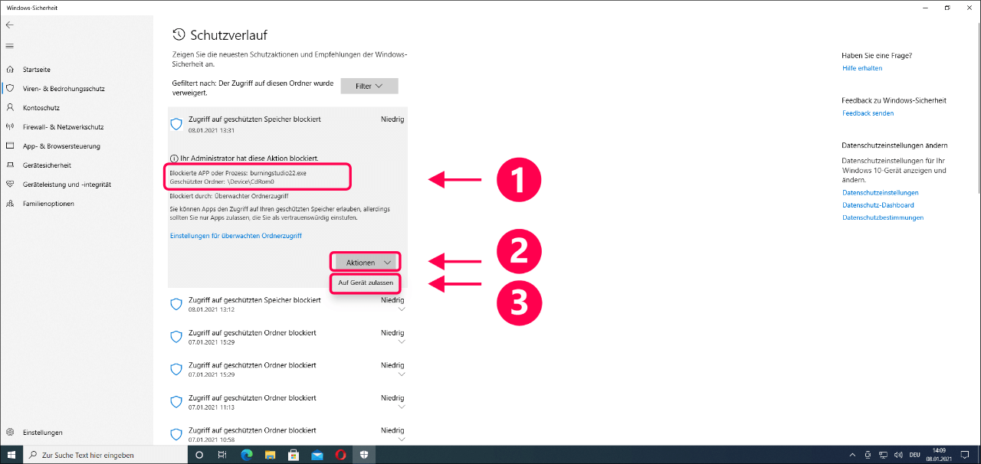Viewport: 981px width, 464px height.
Task: Switch the DEU input language indicator
Action: [914, 455]
